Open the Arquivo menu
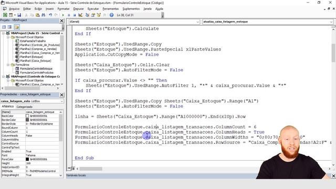336x189 pixels. click(14, 9)
